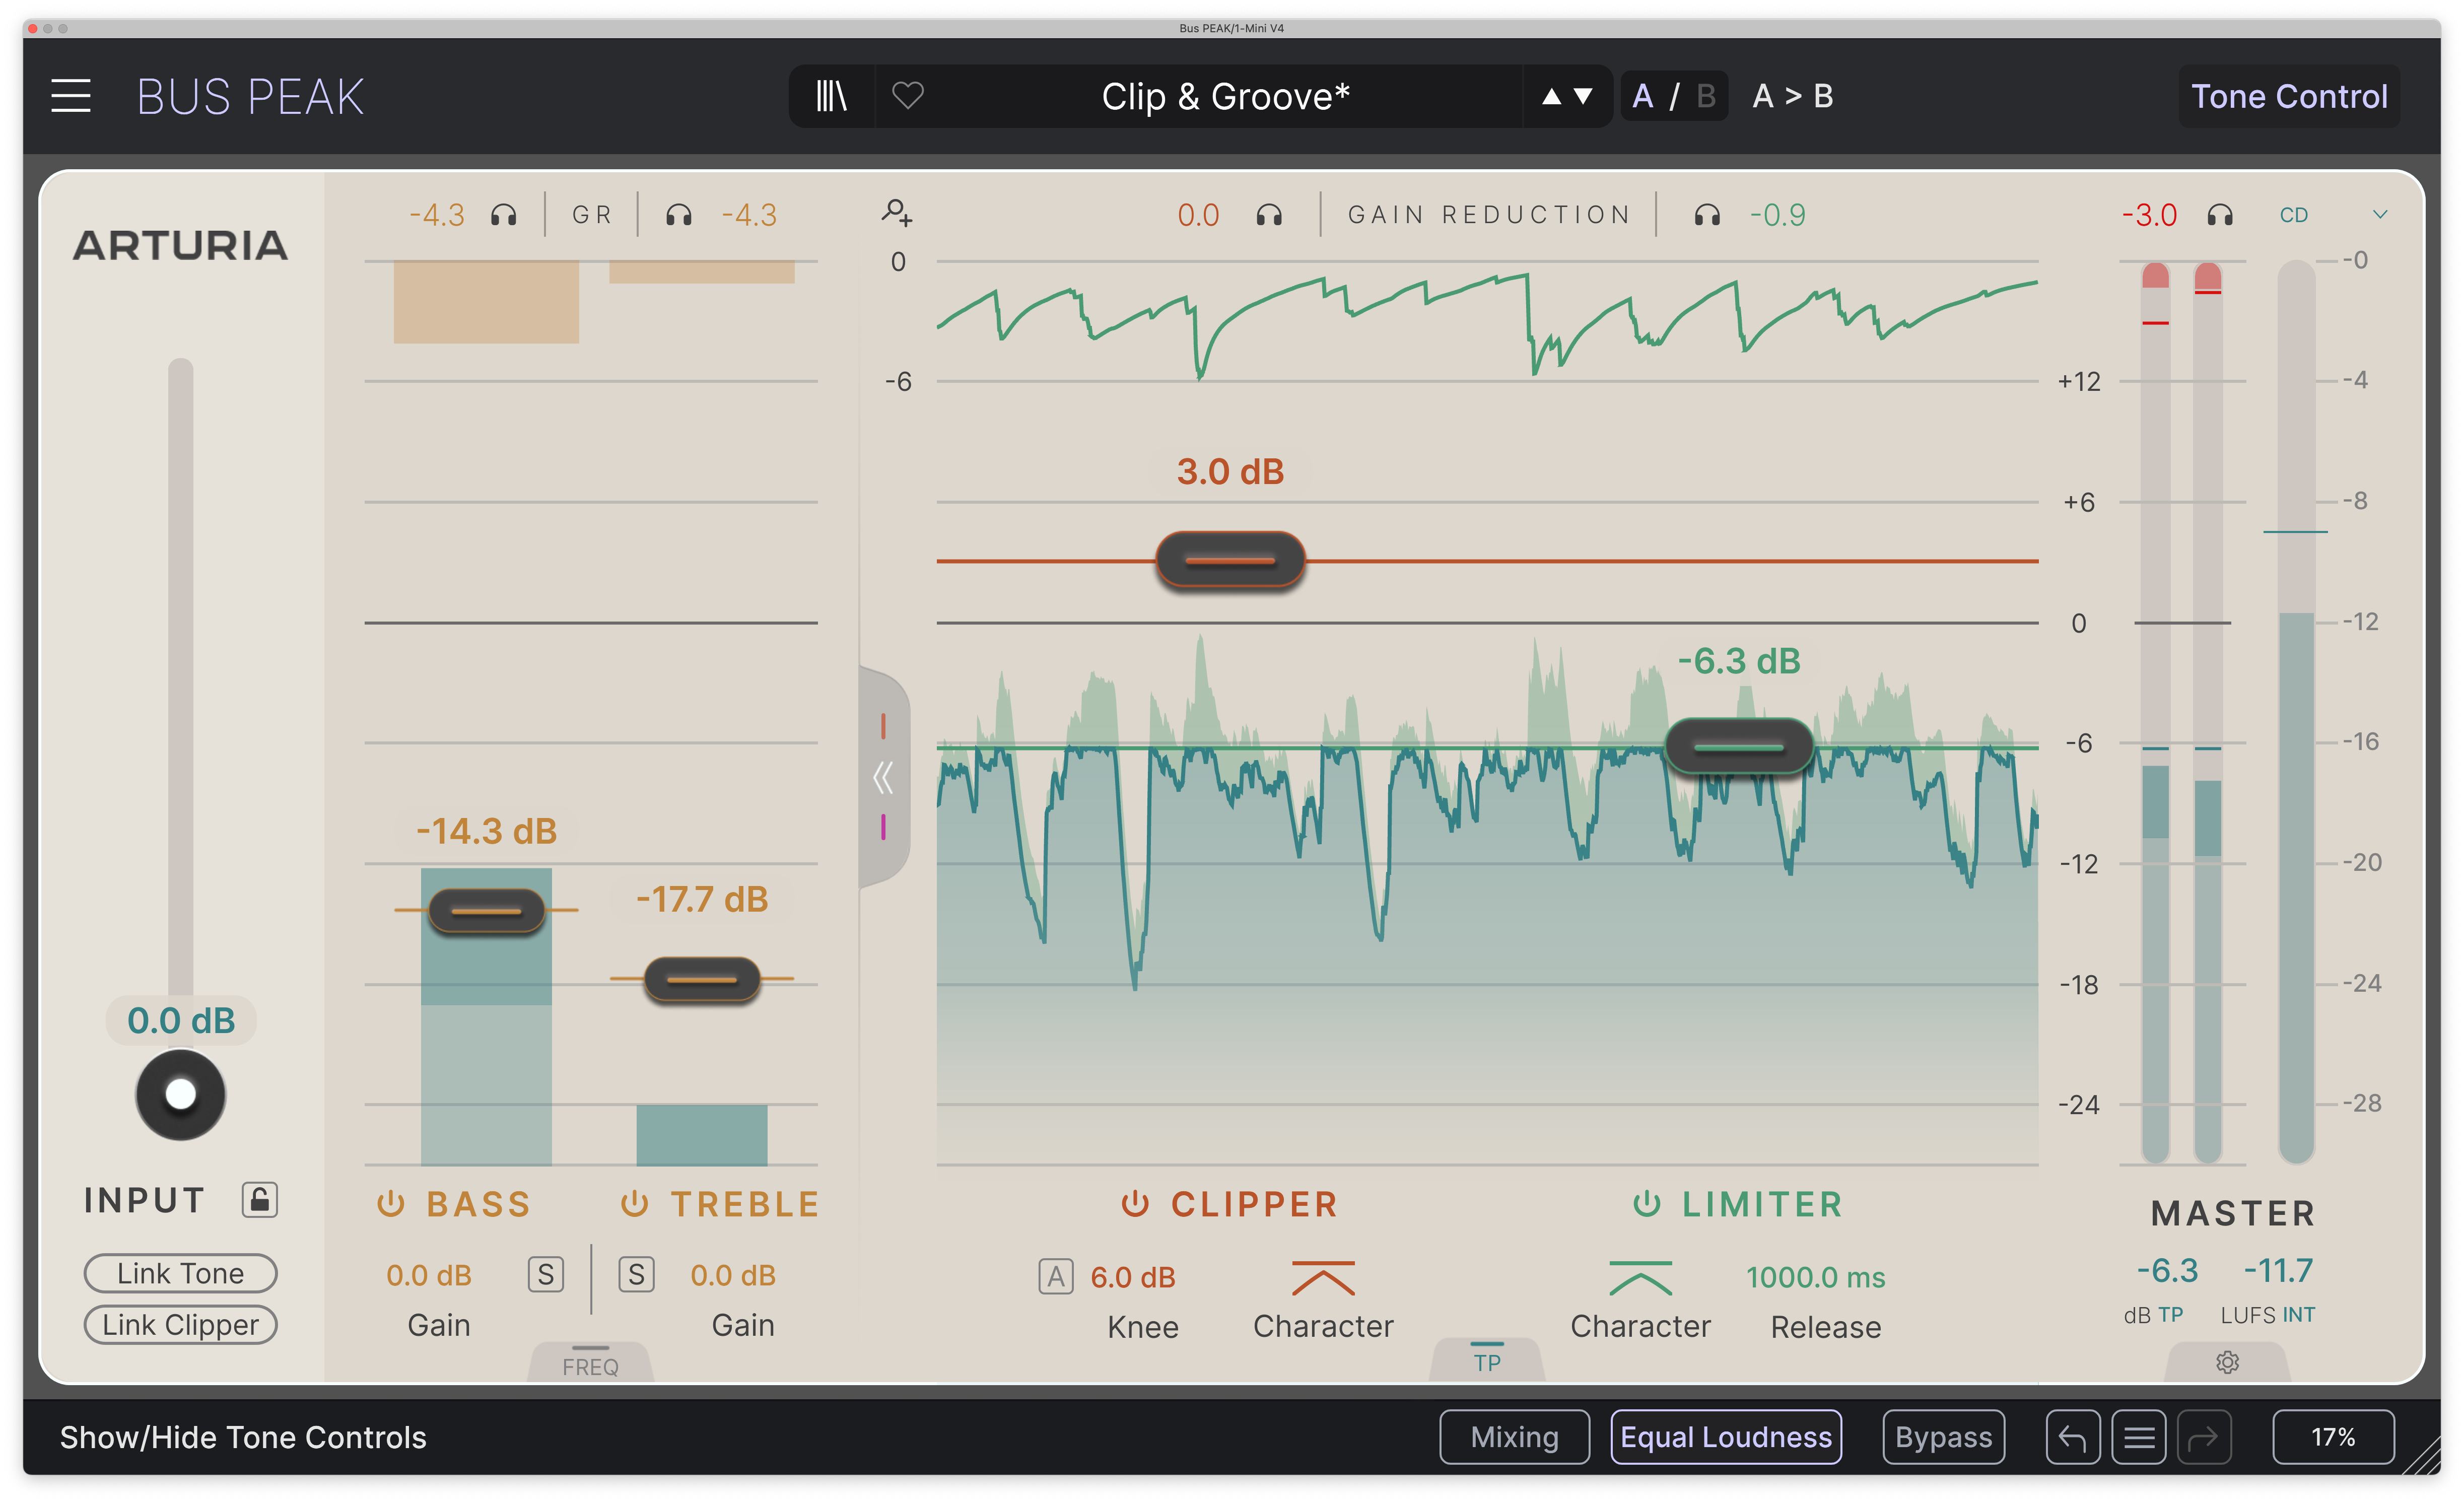Select next preset with down arrow
Viewport: 2464px width, 1502px height.
tap(1583, 96)
